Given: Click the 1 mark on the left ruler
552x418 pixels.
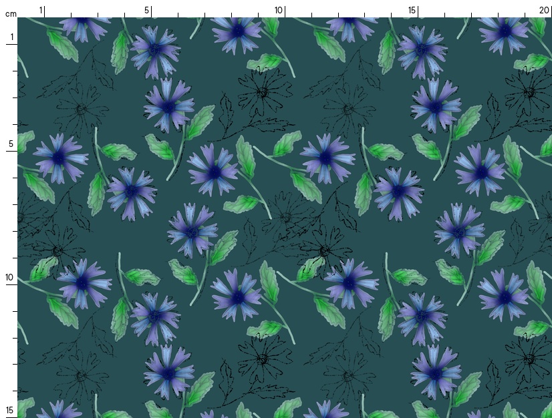Looking at the screenshot, I should [11, 37].
